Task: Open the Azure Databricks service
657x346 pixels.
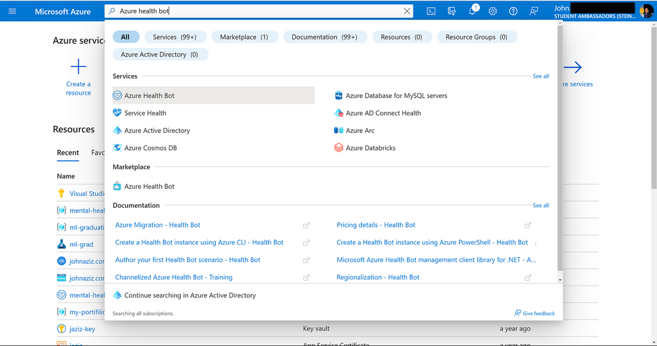Action: point(371,148)
